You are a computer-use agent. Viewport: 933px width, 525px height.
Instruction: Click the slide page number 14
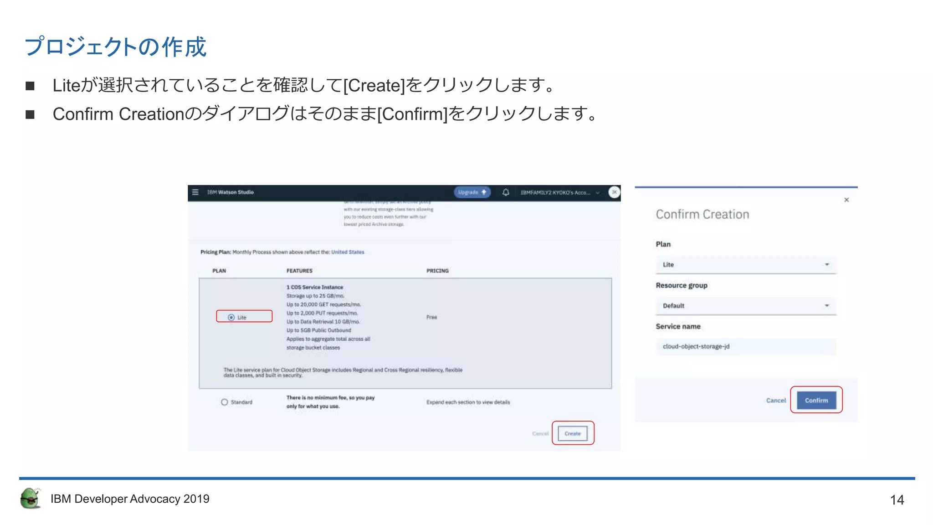click(897, 500)
